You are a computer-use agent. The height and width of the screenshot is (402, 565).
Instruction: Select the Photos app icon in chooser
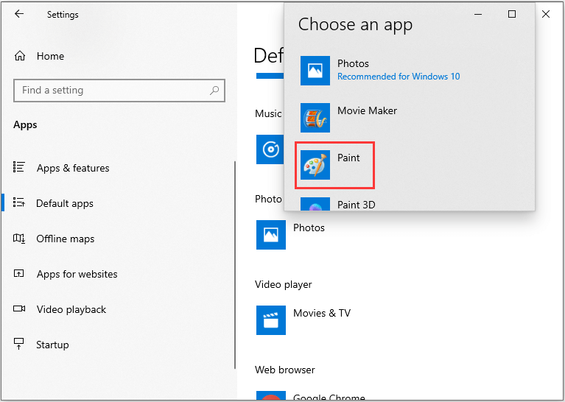pos(315,71)
